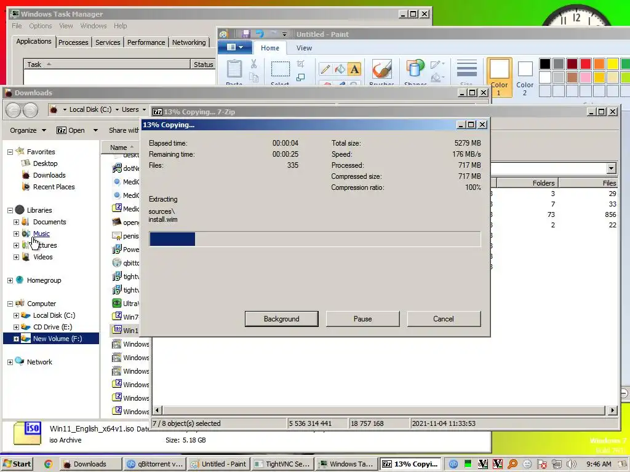Screen dimensions: 630x472
Task: Open the View tab in Paint
Action: (x=304, y=48)
